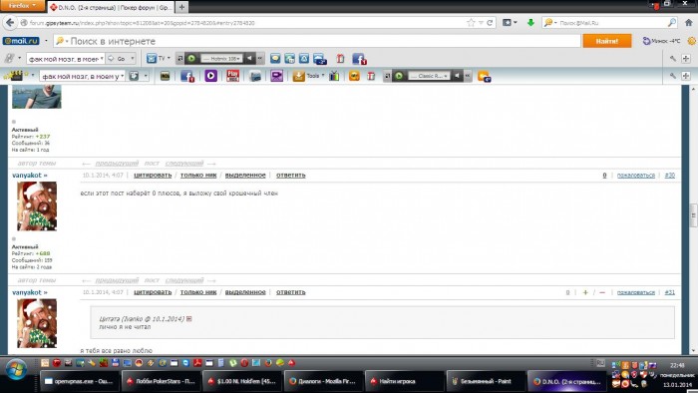The width and height of the screenshot is (698, 393).
Task: Click the Firefox menu button
Action: [22, 5]
